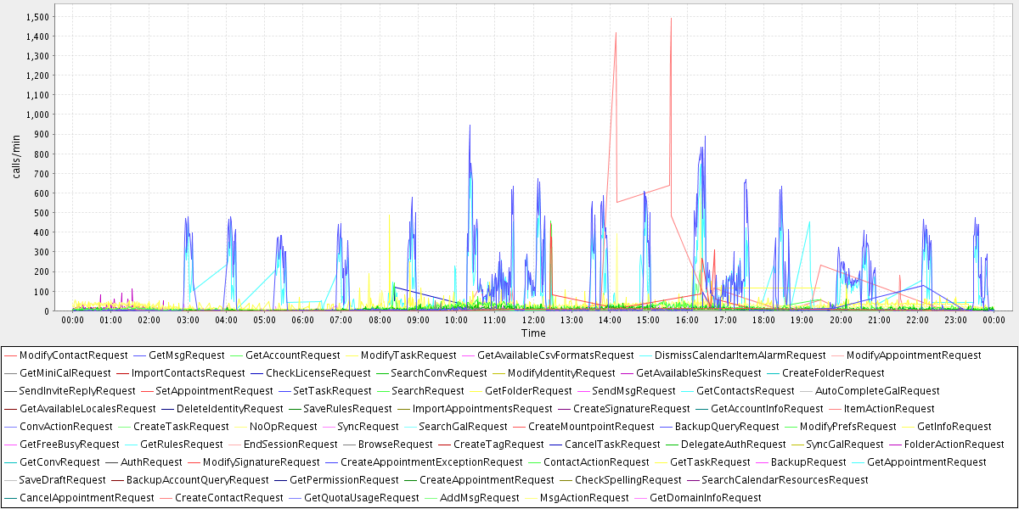Image resolution: width=1019 pixels, height=509 pixels.
Task: Click the color line beside ImportContactsRequest
Action: pyautogui.click(x=122, y=373)
